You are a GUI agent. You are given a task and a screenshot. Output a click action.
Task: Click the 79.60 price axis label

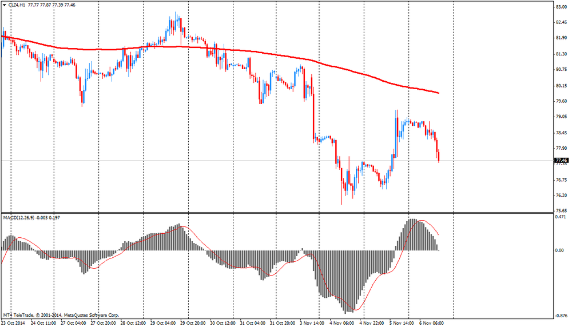point(561,101)
